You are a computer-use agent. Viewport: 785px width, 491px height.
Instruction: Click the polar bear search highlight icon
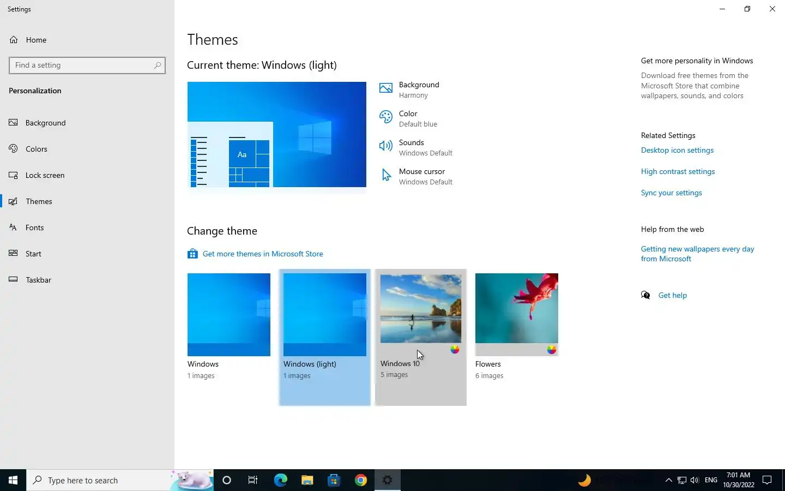pyautogui.click(x=192, y=480)
